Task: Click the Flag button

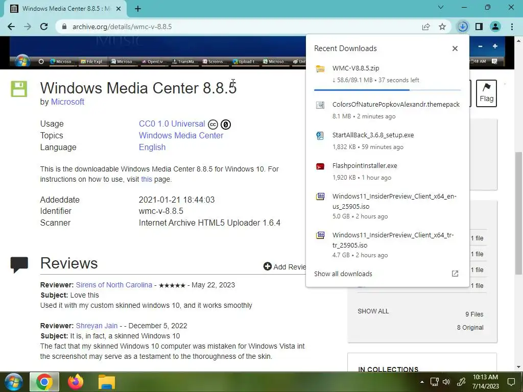Action: (486, 93)
